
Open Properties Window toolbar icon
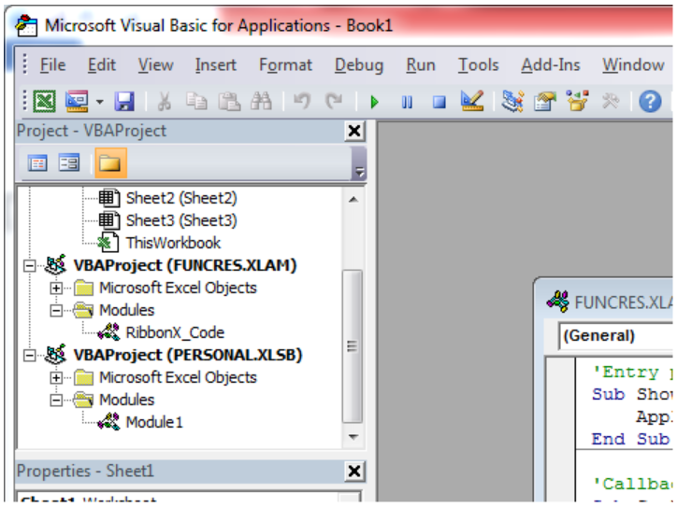(x=545, y=102)
